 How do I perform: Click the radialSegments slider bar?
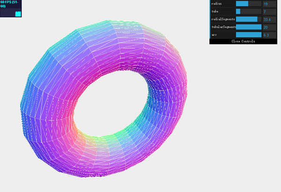tap(248, 19)
